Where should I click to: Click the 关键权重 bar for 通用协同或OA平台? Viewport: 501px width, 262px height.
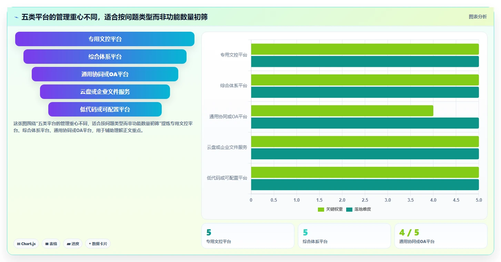click(342, 111)
